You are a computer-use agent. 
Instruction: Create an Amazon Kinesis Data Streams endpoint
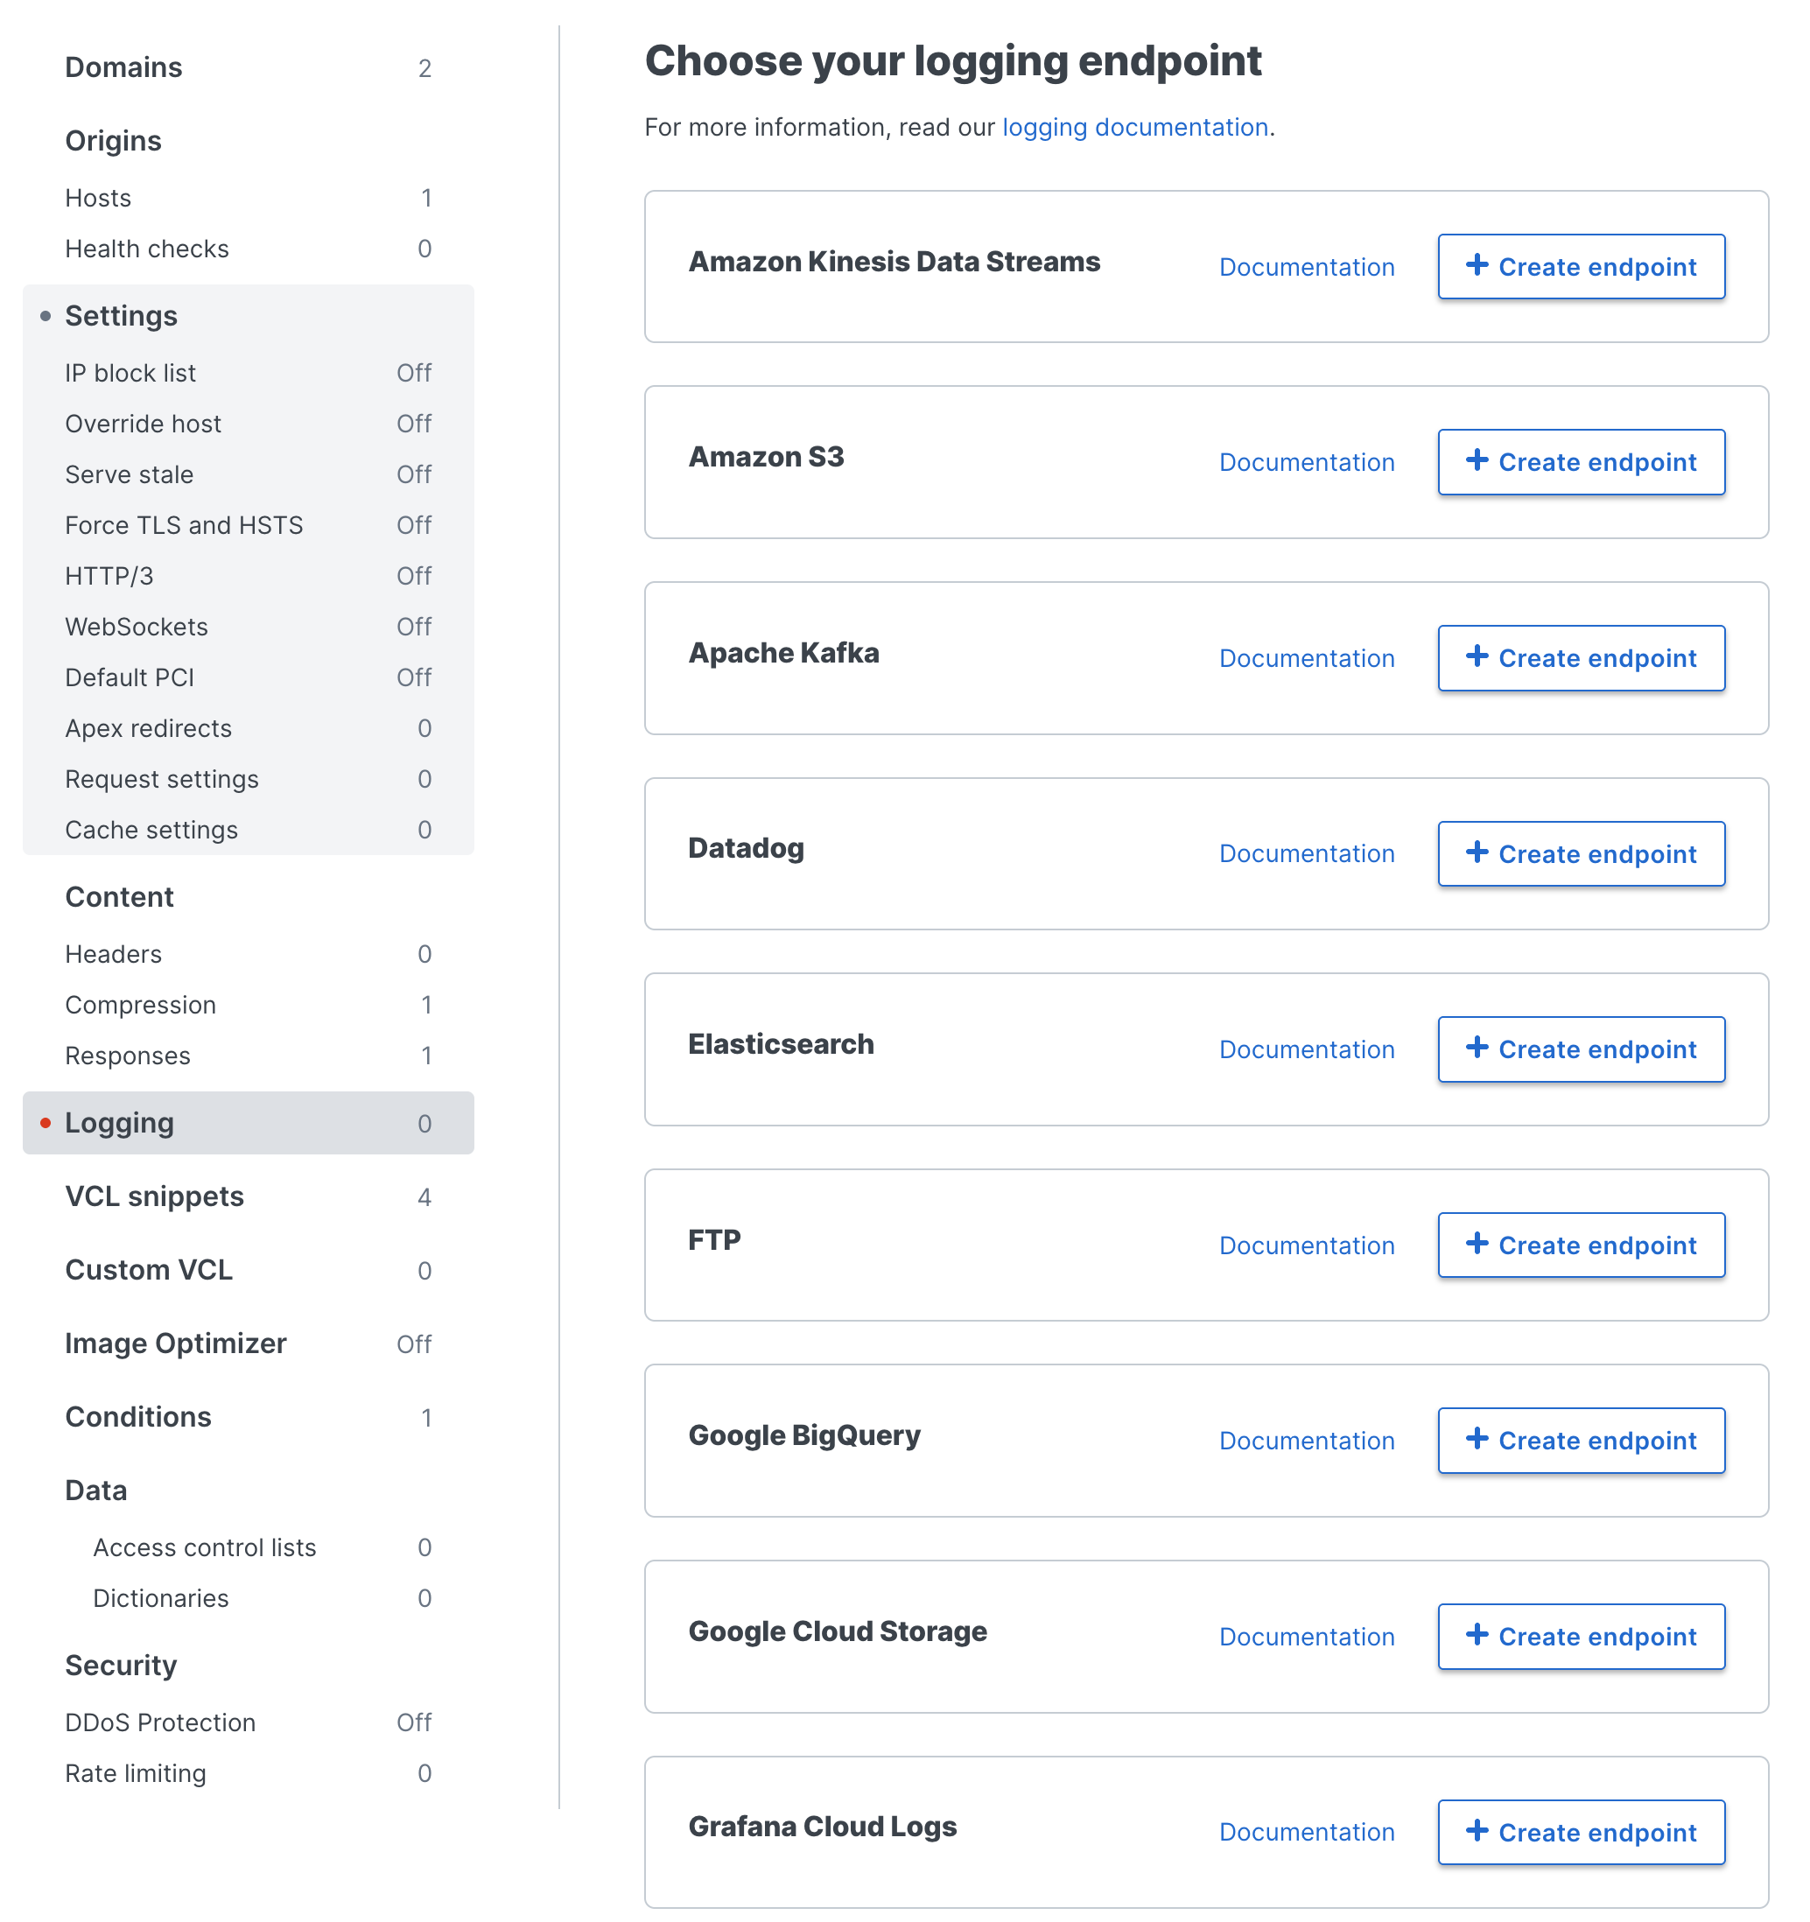(1580, 267)
